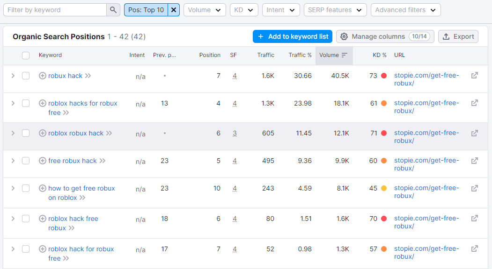
Task: Open the Volume filter dropdown
Action: (205, 10)
